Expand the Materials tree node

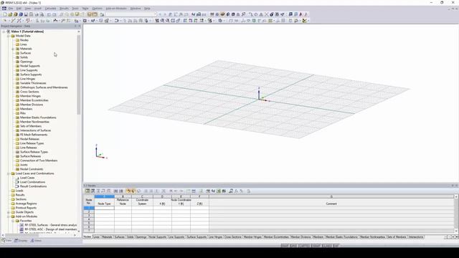click(x=13, y=49)
